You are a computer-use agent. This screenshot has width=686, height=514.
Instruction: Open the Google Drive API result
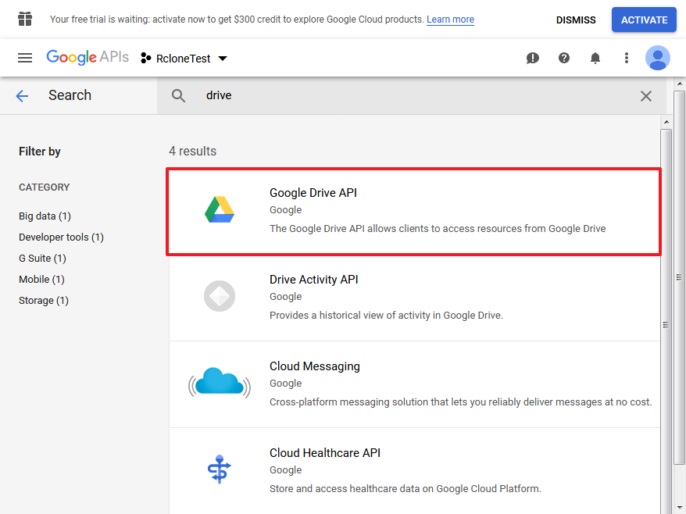click(413, 211)
